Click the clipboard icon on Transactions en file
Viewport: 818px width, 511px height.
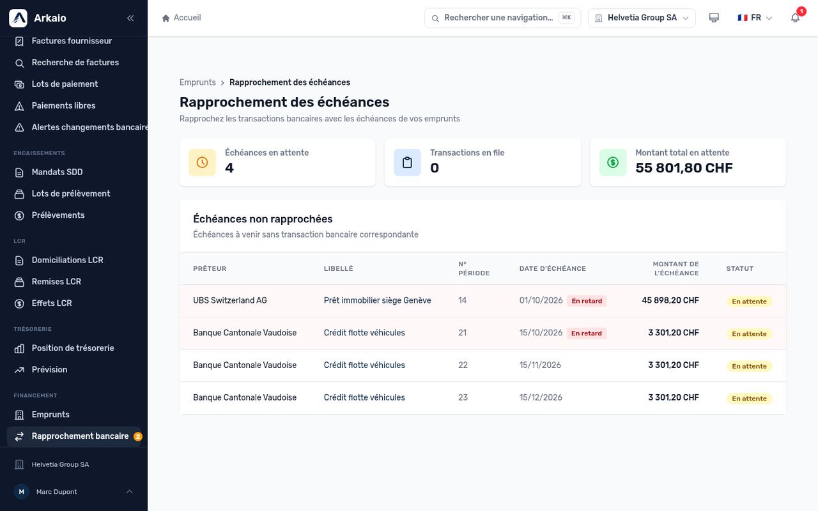(407, 162)
